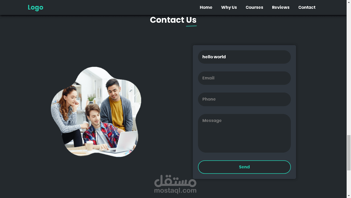Viewport: 351px width, 198px height.
Task: Click the scrollbar up arrow
Action: [349, 2]
